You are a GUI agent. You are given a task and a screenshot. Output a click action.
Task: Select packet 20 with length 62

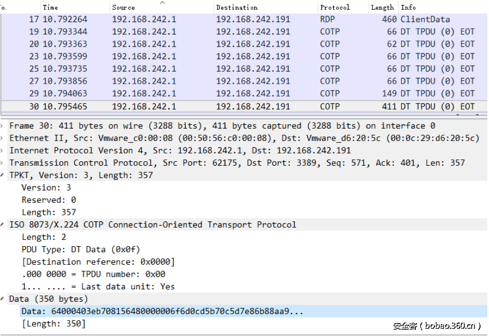(x=225, y=44)
